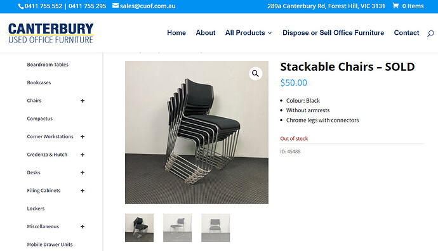Open the Boardroom Tables category link

(48, 65)
